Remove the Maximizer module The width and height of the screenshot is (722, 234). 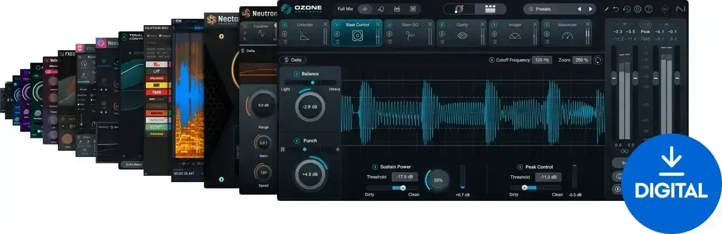(588, 25)
